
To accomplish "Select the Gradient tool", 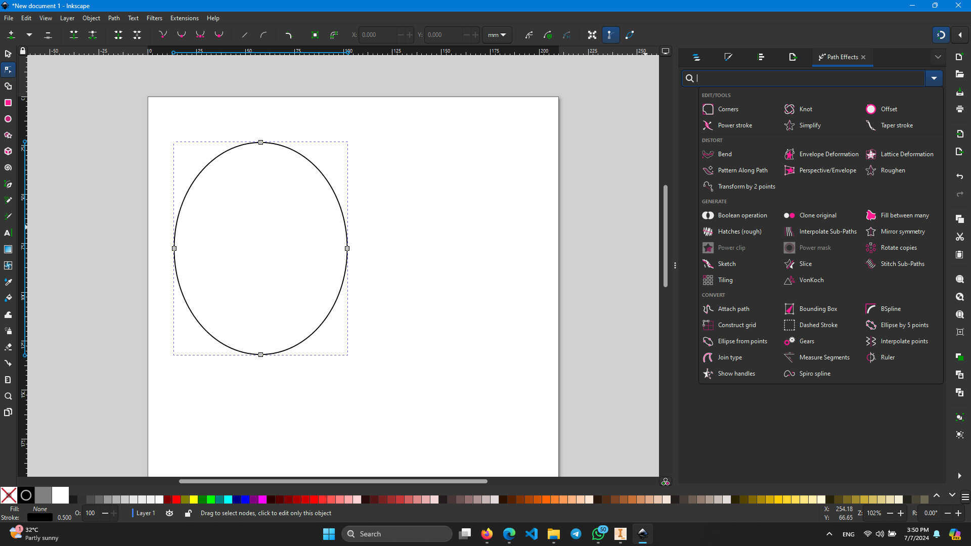I will point(8,249).
